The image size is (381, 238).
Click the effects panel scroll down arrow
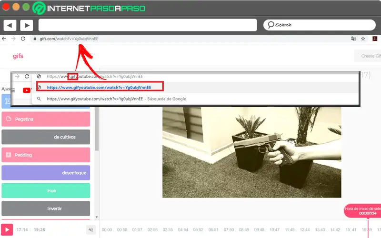point(97,217)
